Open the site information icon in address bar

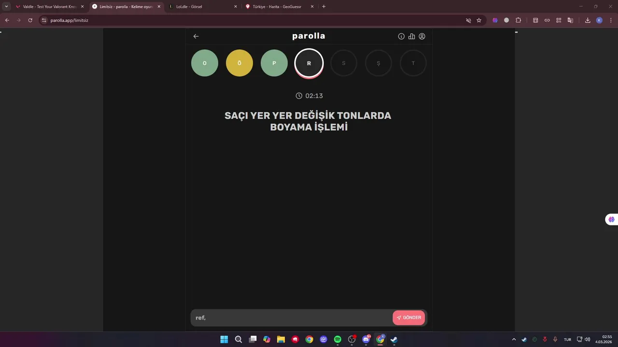coord(44,20)
